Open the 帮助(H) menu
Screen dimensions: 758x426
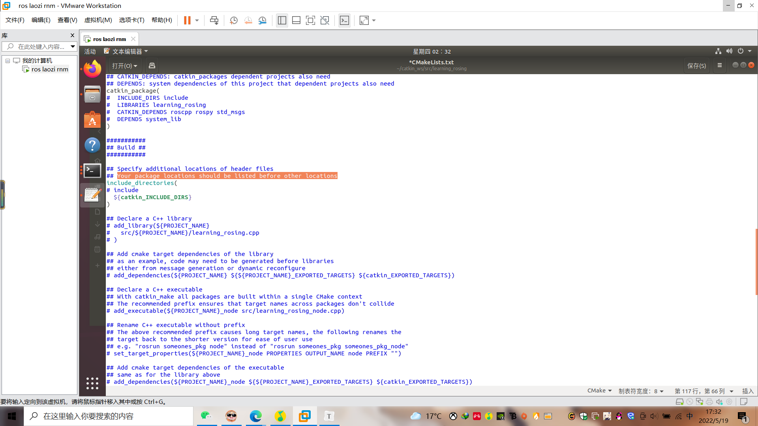pos(161,20)
